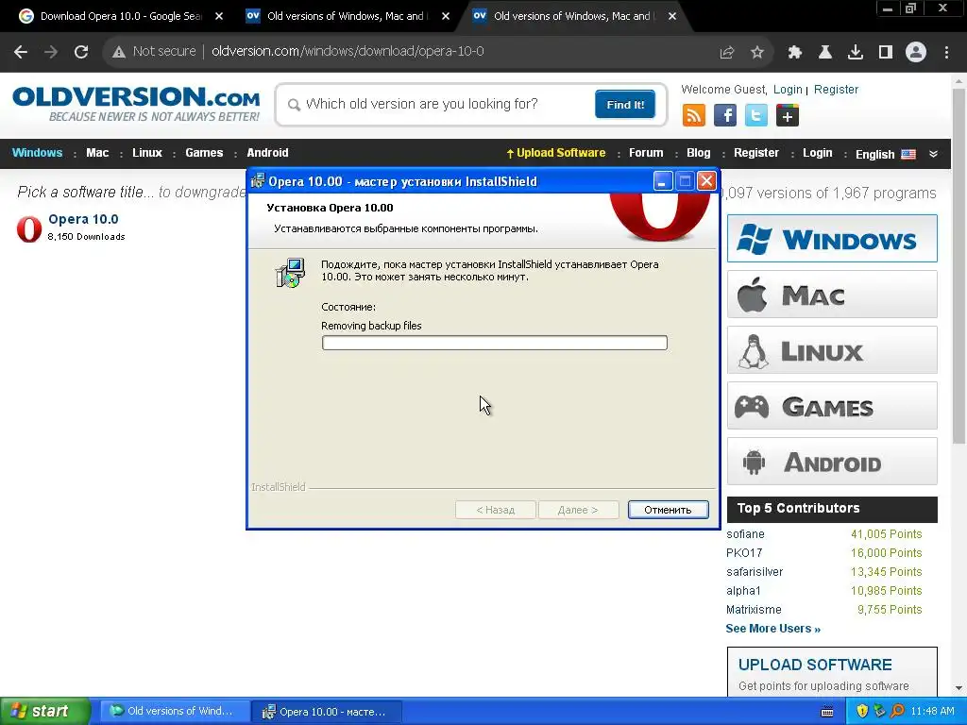Expand the nav bar double-chevron
This screenshot has height=725, width=967.
tap(933, 154)
